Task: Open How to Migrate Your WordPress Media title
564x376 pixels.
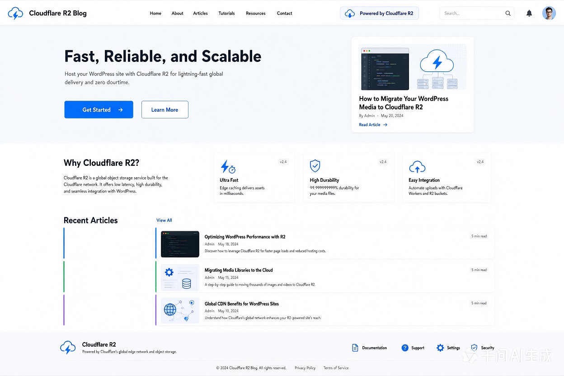Action: click(x=404, y=103)
